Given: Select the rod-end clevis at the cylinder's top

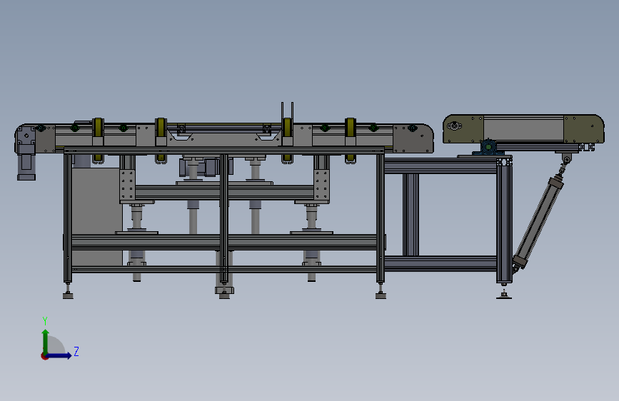Looking at the screenshot, I should (566, 160).
